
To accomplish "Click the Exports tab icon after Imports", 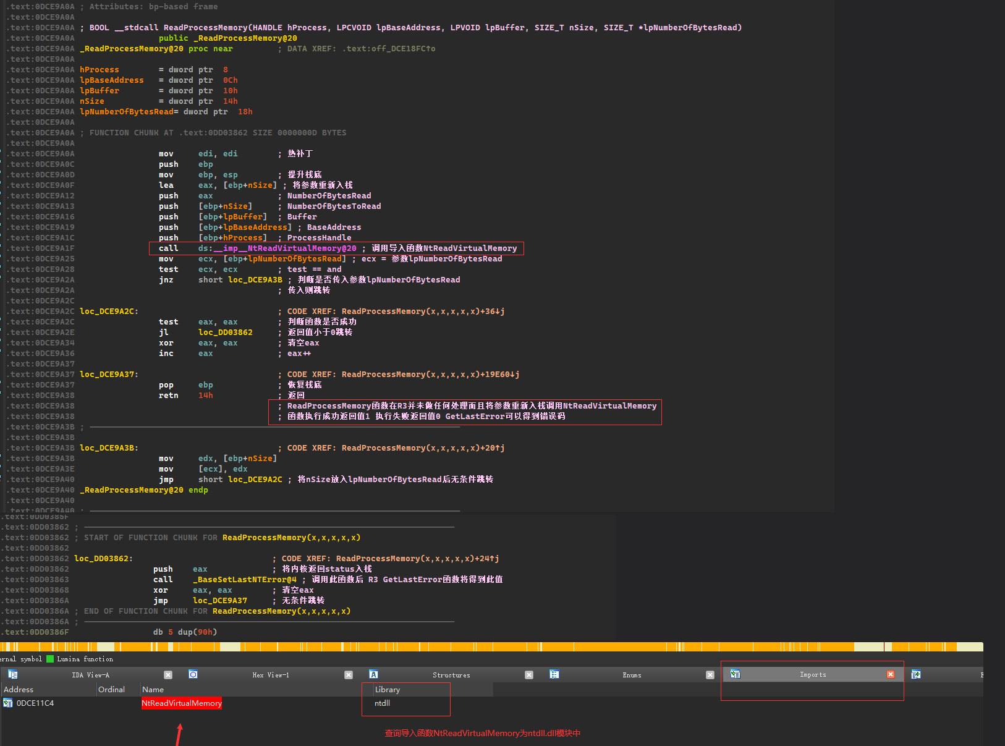I will pos(916,674).
